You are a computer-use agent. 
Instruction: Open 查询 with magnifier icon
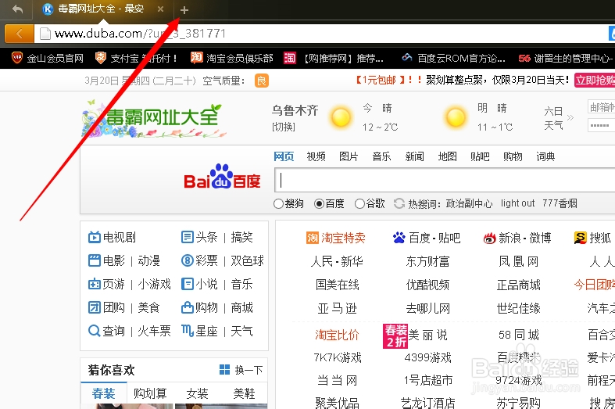coord(107,332)
